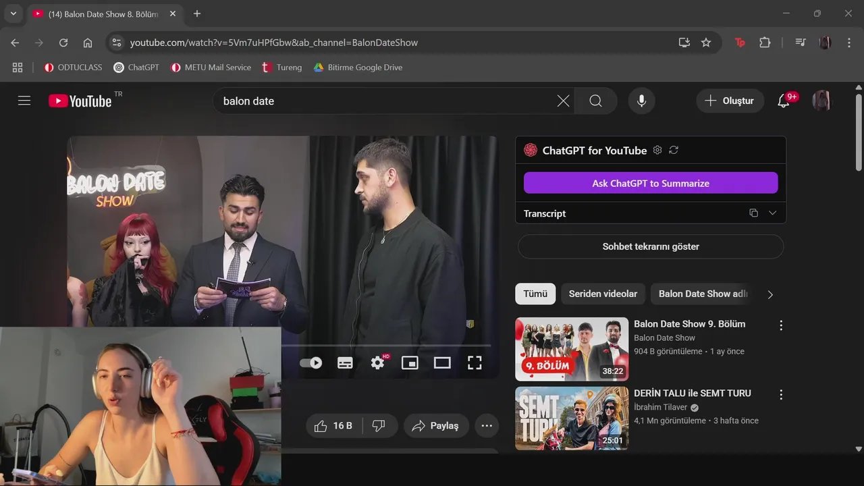Viewport: 864px width, 486px height.
Task: Click the ChatGPT for YouTube logo
Action: 531,151
